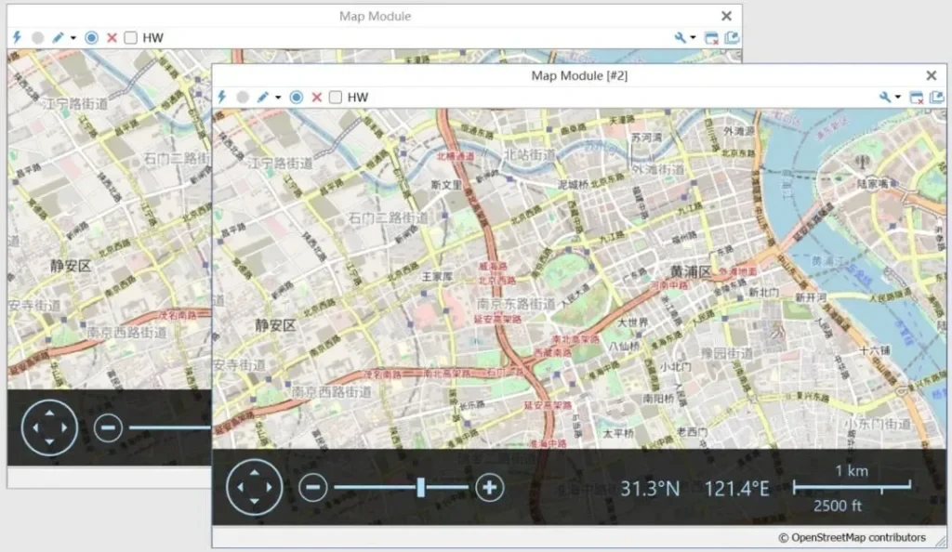This screenshot has height=552, width=952.
Task: Open the wrench dropdown arrow in Map Module #2
Action: [x=898, y=98]
